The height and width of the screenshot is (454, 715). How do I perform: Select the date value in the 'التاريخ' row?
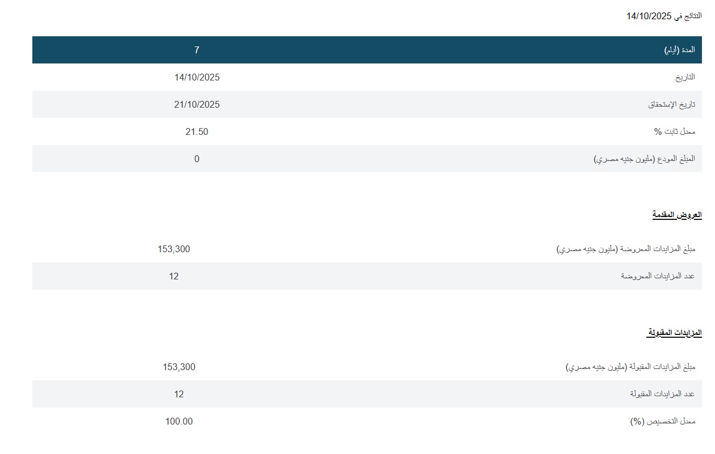(x=196, y=77)
